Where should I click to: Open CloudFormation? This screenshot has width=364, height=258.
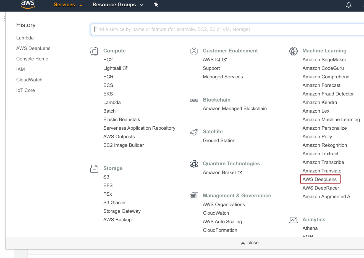[x=220, y=230]
